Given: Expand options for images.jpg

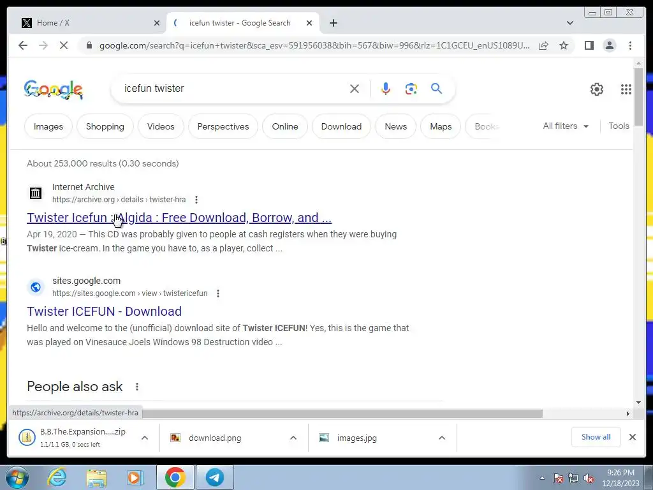Looking at the screenshot, I should (x=442, y=438).
